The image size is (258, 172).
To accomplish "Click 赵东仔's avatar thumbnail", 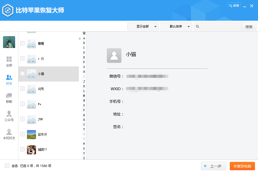I will (x=31, y=135).
